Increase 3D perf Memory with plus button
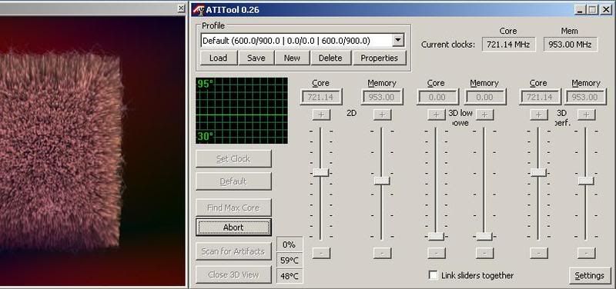The width and height of the screenshot is (616, 289). point(586,115)
